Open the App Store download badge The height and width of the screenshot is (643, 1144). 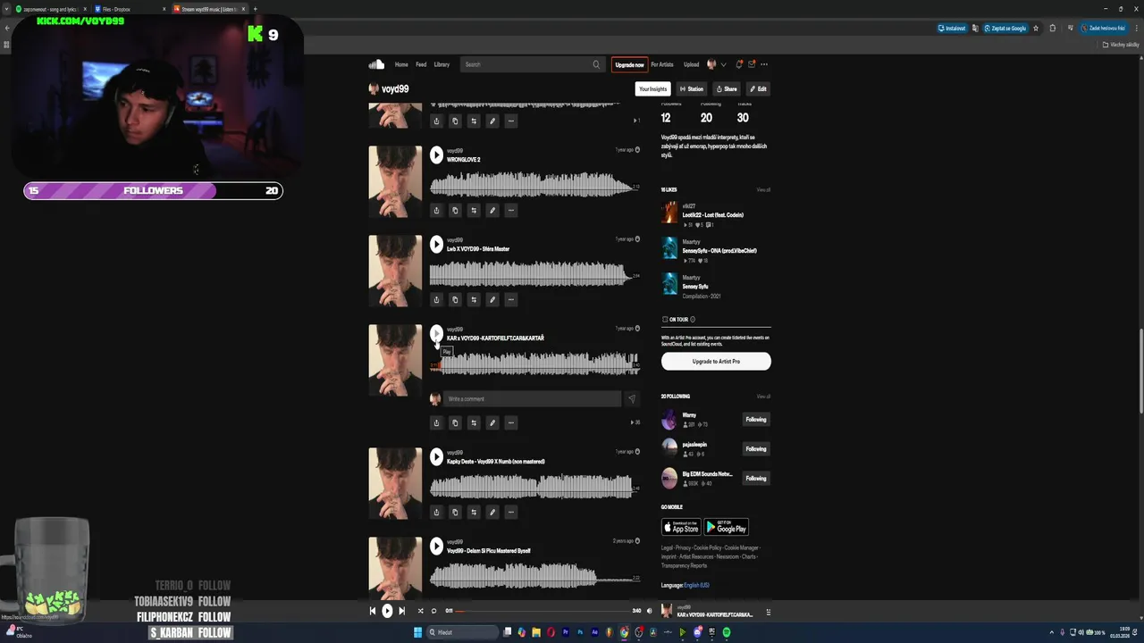(681, 527)
